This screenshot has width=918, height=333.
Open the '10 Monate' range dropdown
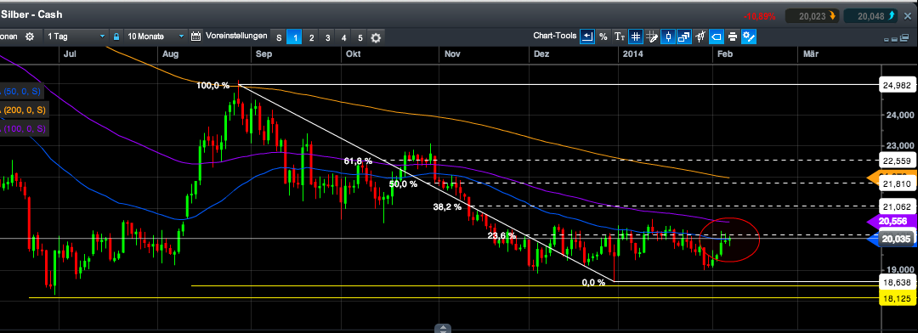[156, 37]
